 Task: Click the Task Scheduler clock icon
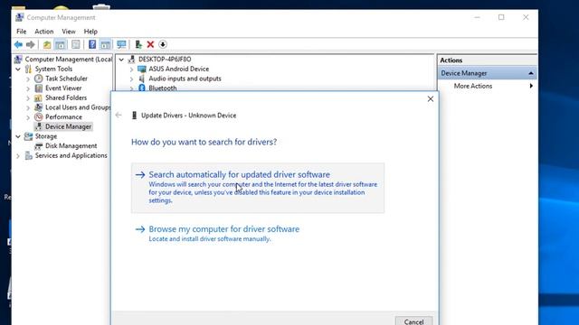[x=38, y=79]
